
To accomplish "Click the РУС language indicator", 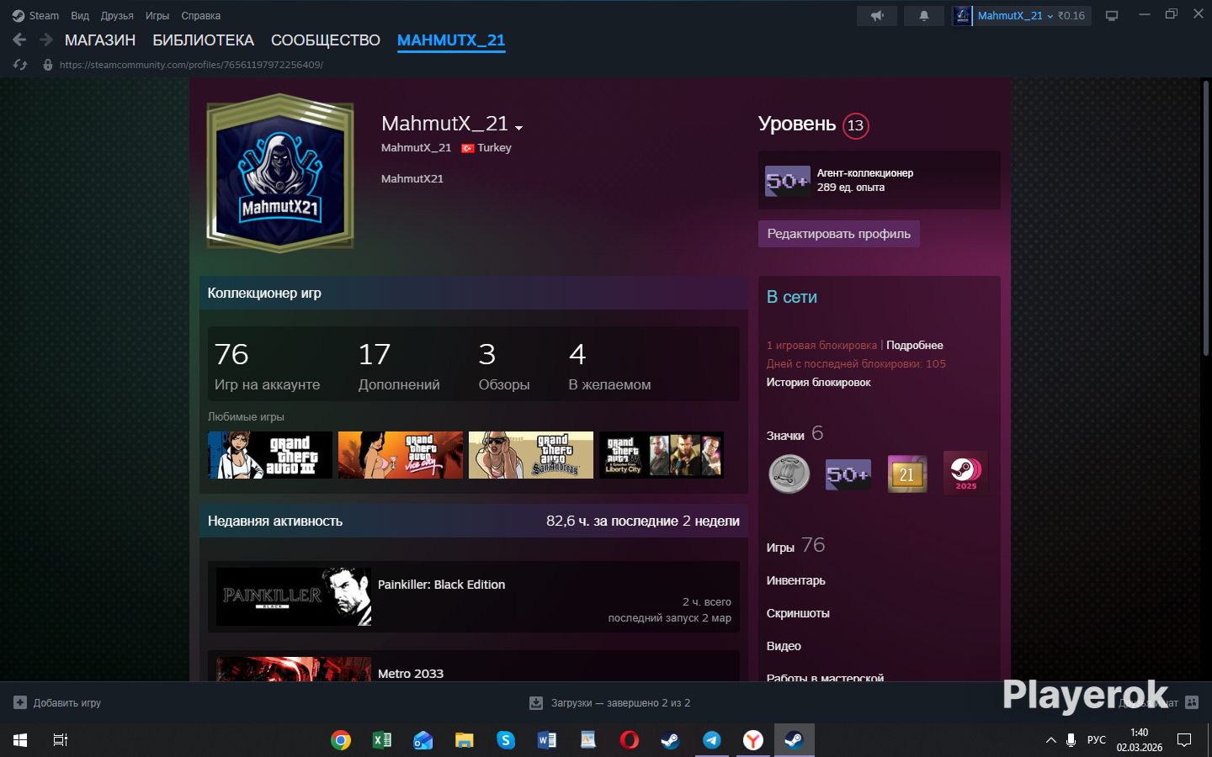I will click(x=1097, y=740).
